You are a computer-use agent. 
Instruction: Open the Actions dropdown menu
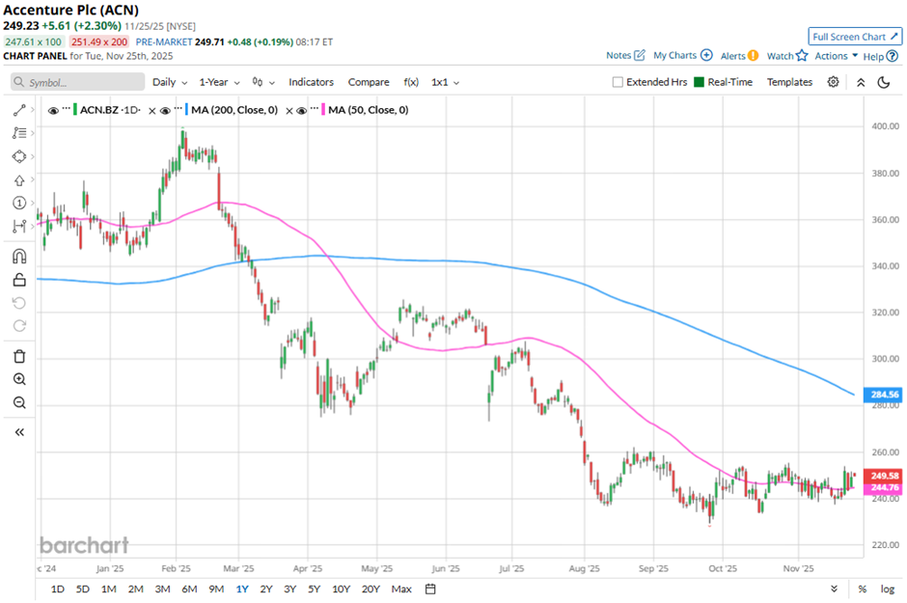pyautogui.click(x=836, y=56)
